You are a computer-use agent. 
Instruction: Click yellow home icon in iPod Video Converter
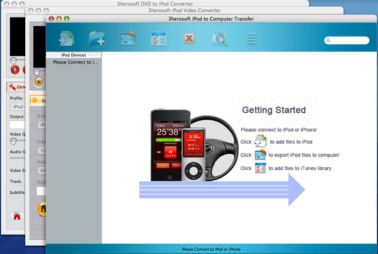tap(42, 209)
